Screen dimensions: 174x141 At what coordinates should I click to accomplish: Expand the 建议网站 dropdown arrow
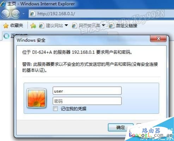tap(66, 25)
